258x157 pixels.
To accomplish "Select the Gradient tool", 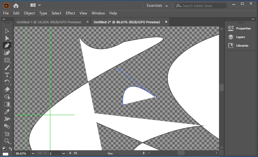I will tap(7, 104).
